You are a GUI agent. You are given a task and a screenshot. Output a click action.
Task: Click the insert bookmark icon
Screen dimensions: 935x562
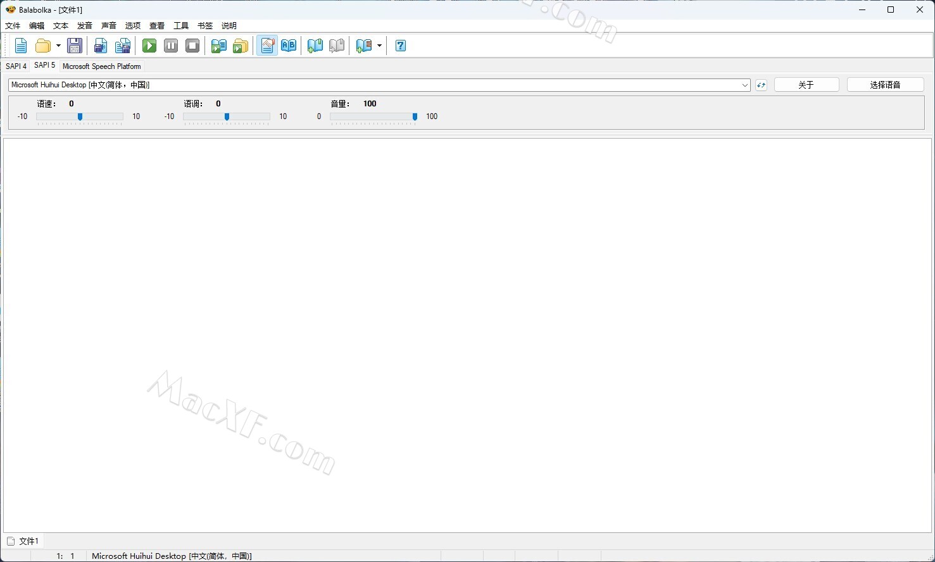click(315, 46)
